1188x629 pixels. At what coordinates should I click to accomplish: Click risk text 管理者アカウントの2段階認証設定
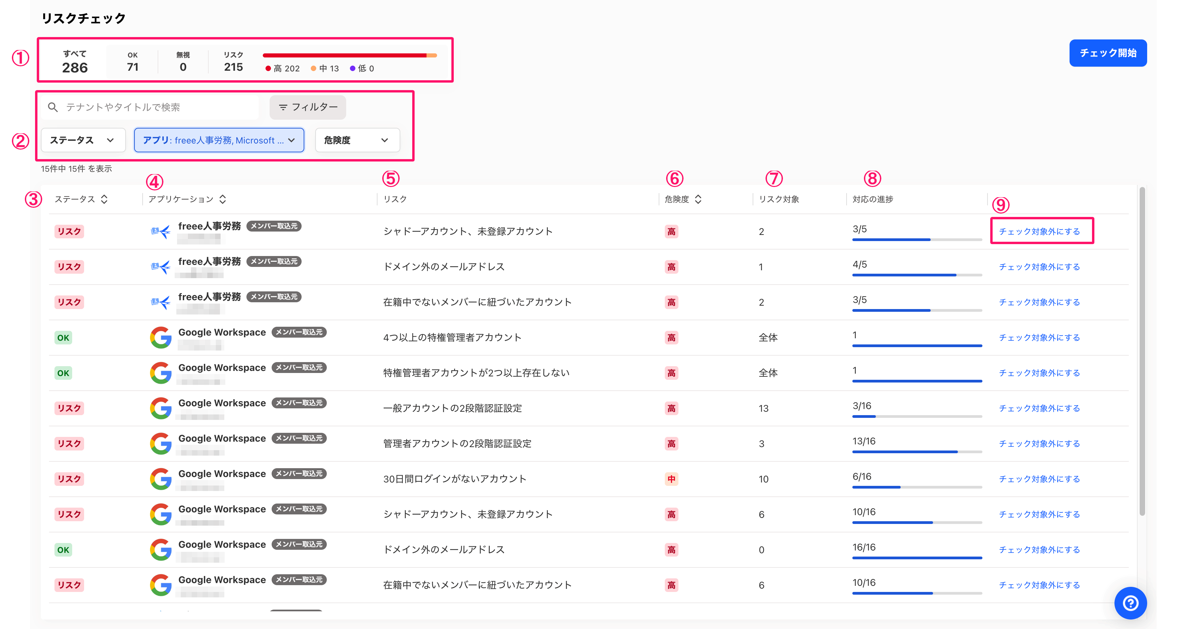(457, 443)
